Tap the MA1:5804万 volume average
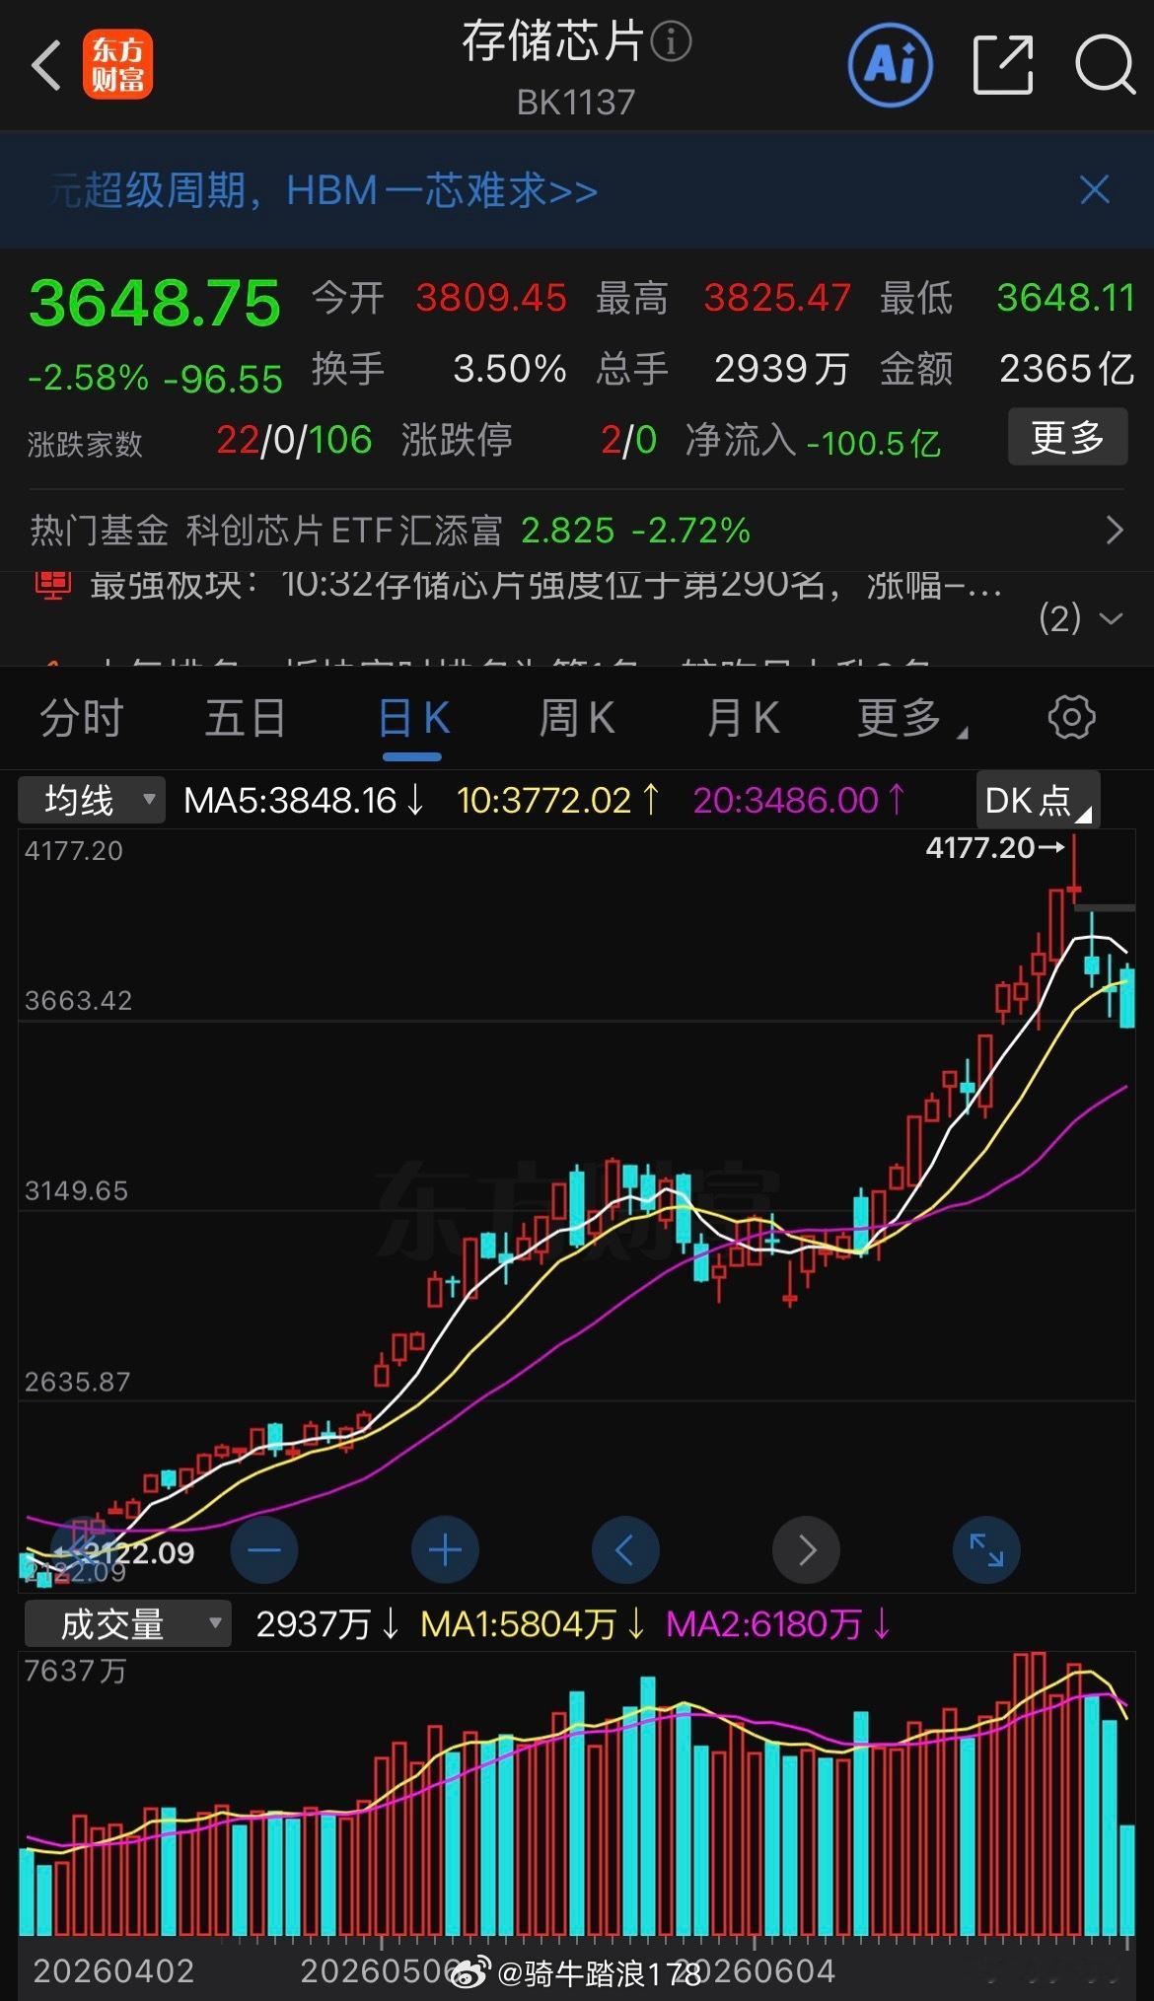 tap(533, 1623)
